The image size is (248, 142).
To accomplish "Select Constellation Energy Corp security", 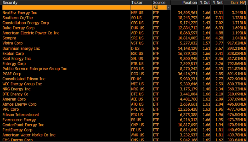I will point(26,23).
